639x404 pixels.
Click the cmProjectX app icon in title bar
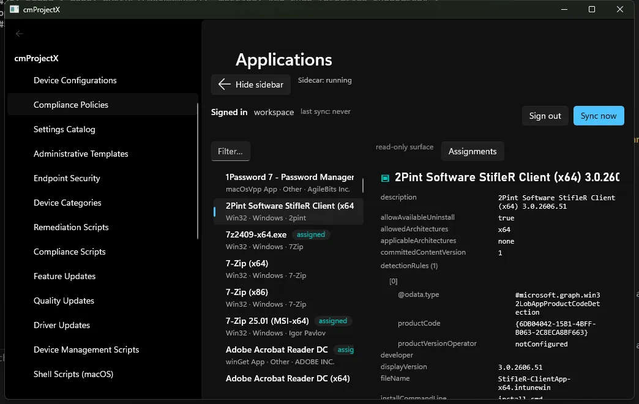click(x=14, y=9)
